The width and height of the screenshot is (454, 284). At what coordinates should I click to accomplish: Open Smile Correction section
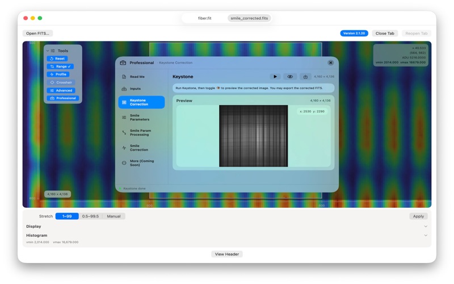(x=141, y=148)
